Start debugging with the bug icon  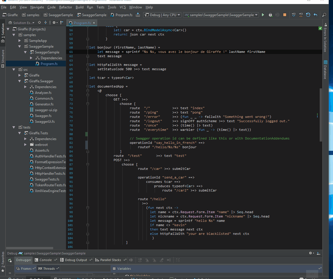[x=270, y=15]
